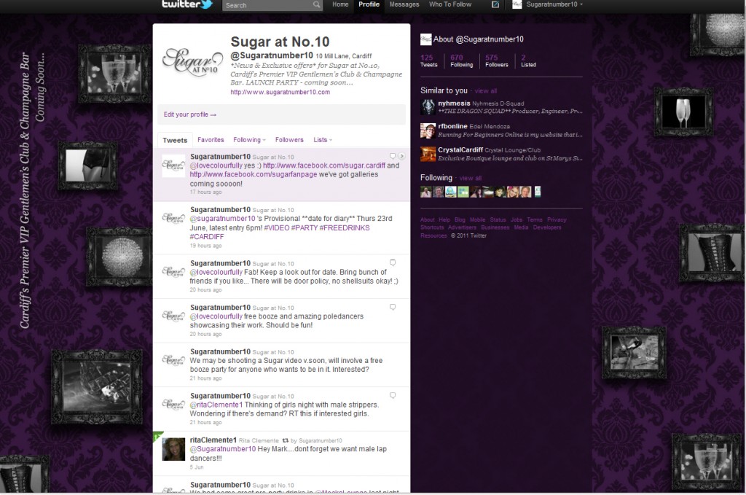This screenshot has width=746, height=495.
Task: Open details arrow on the 17 hours ago tweet
Action: click(x=401, y=156)
